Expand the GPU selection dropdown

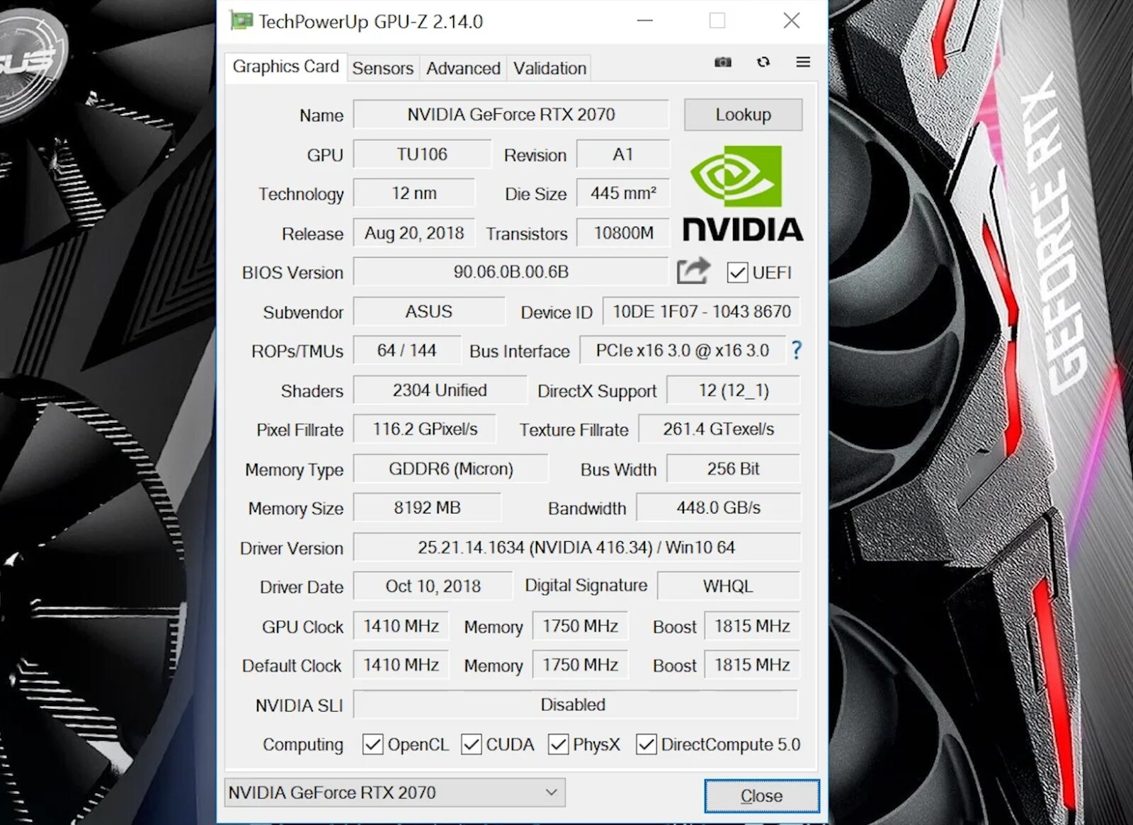tap(551, 792)
